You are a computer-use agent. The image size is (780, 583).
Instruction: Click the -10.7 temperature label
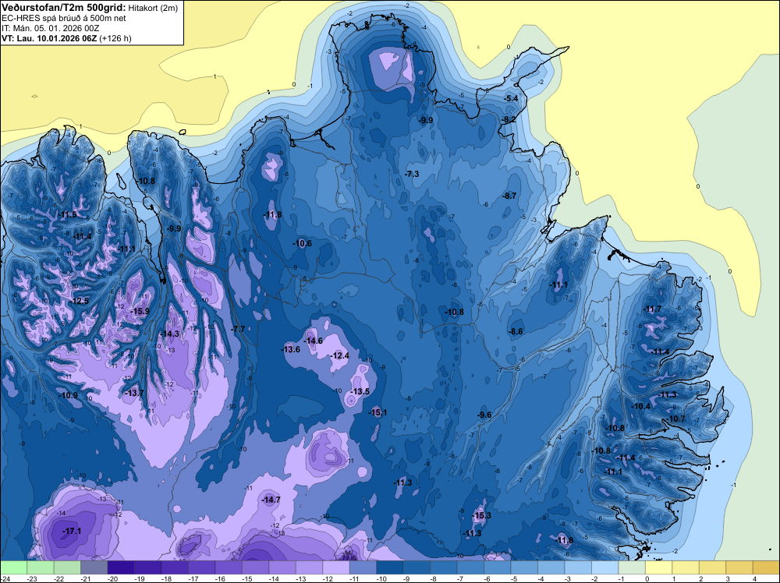point(676,419)
